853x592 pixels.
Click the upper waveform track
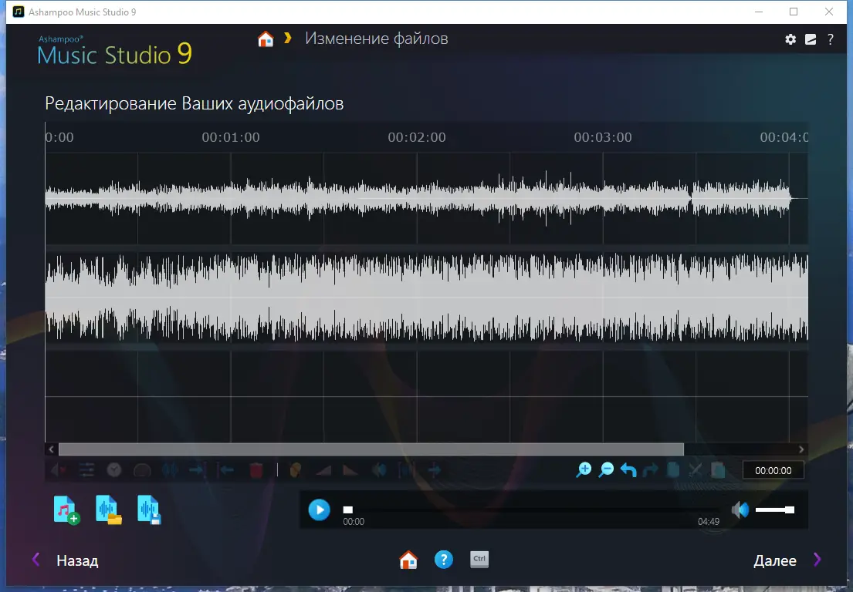click(426, 199)
